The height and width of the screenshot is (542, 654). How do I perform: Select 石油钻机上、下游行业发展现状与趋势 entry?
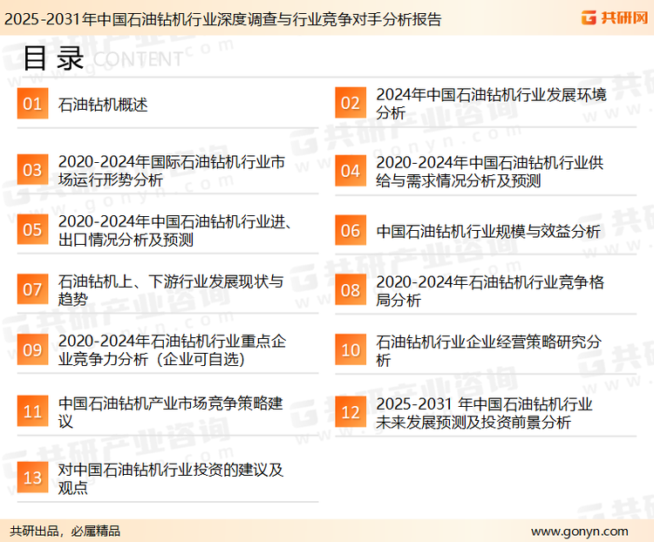pyautogui.click(x=171, y=290)
